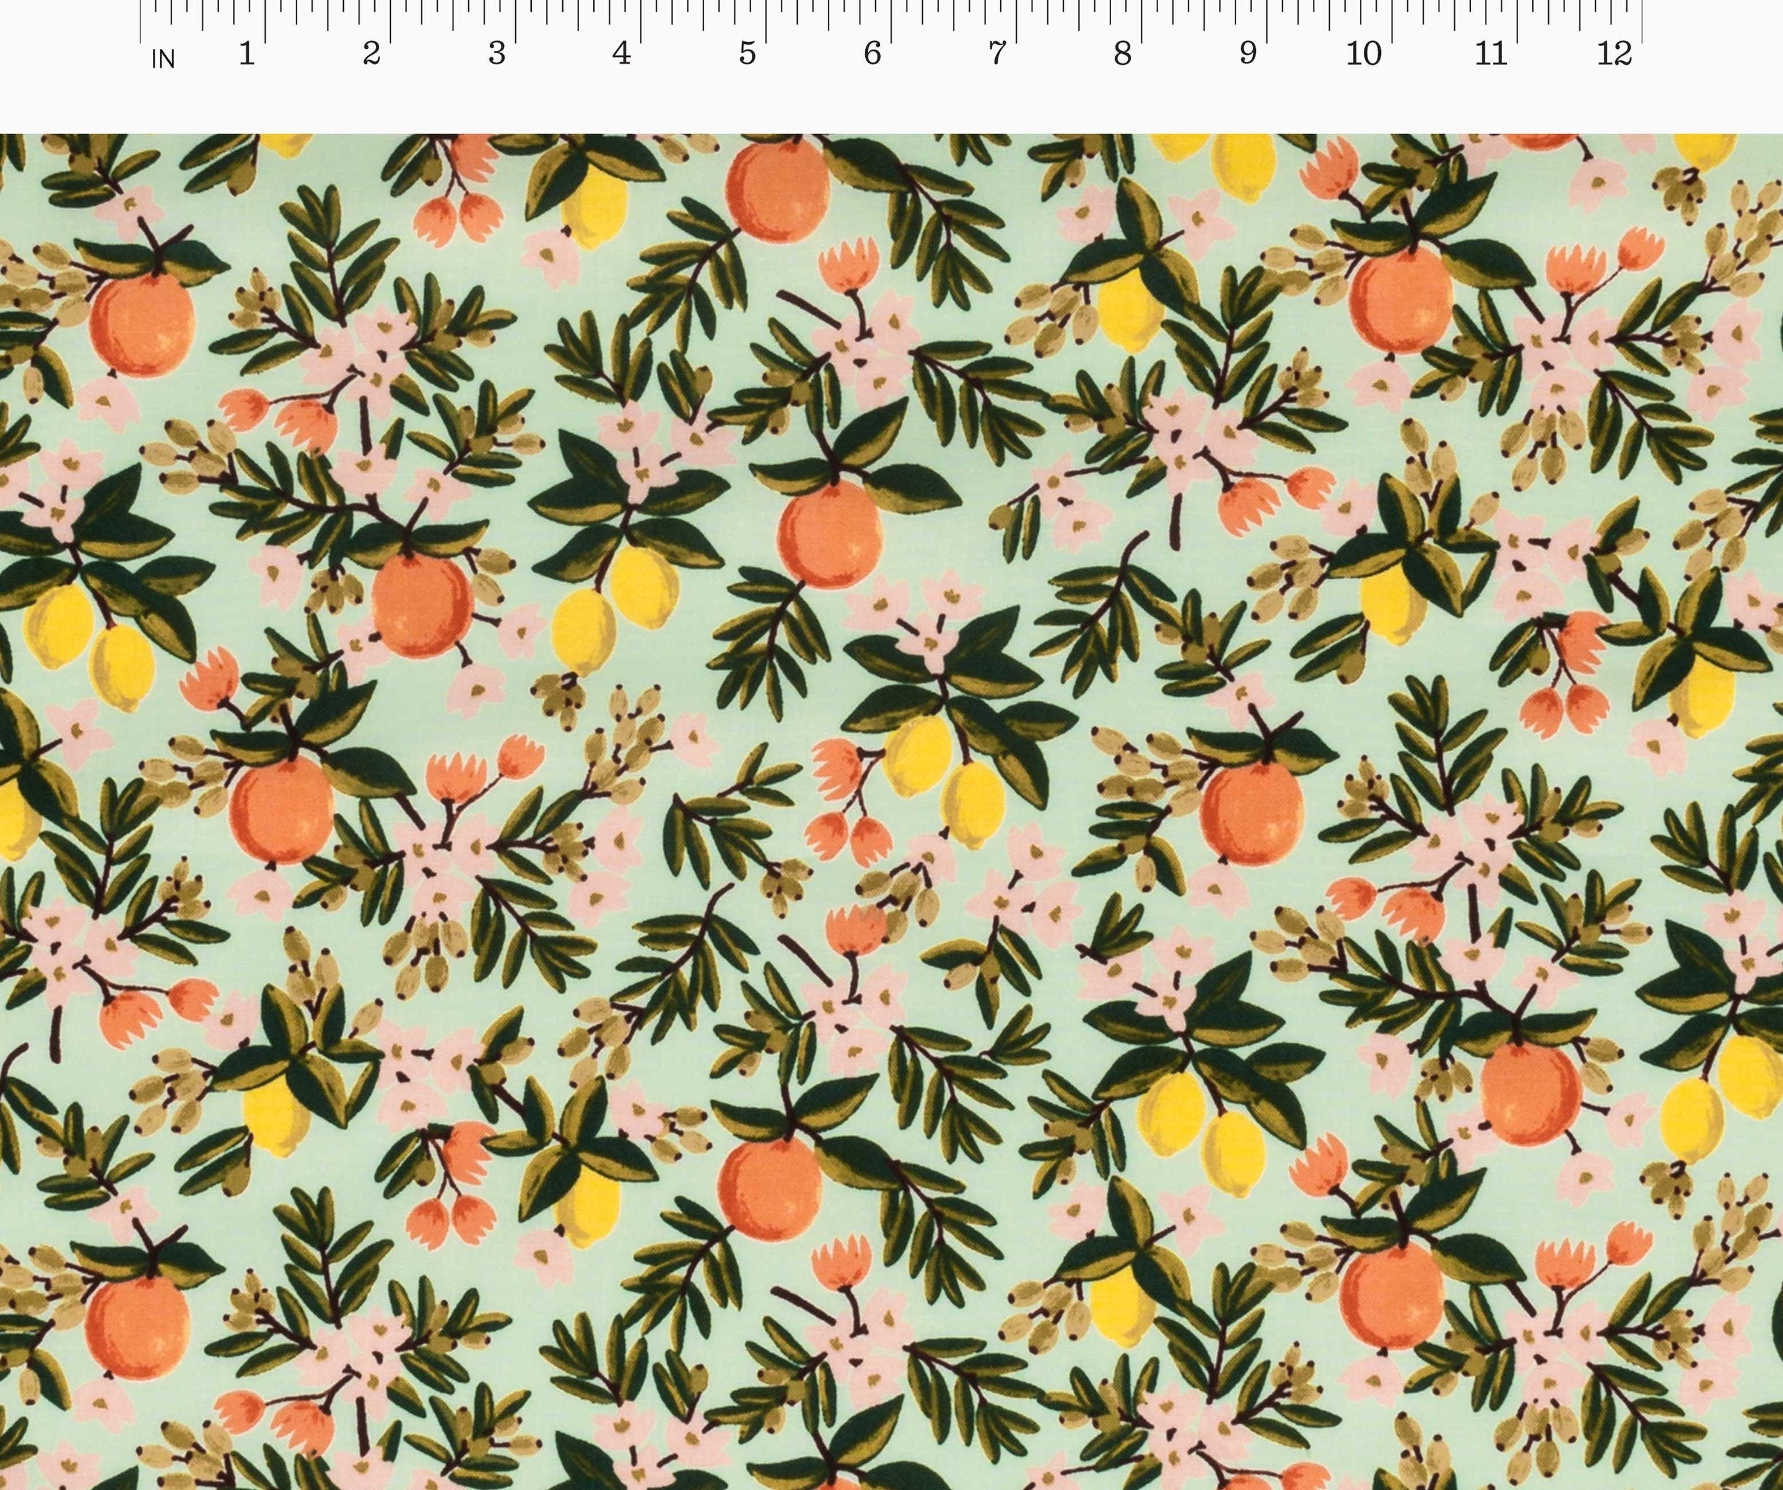Select the ruler's 3 inch label
This screenshot has width=1783, height=1490.
click(x=497, y=53)
